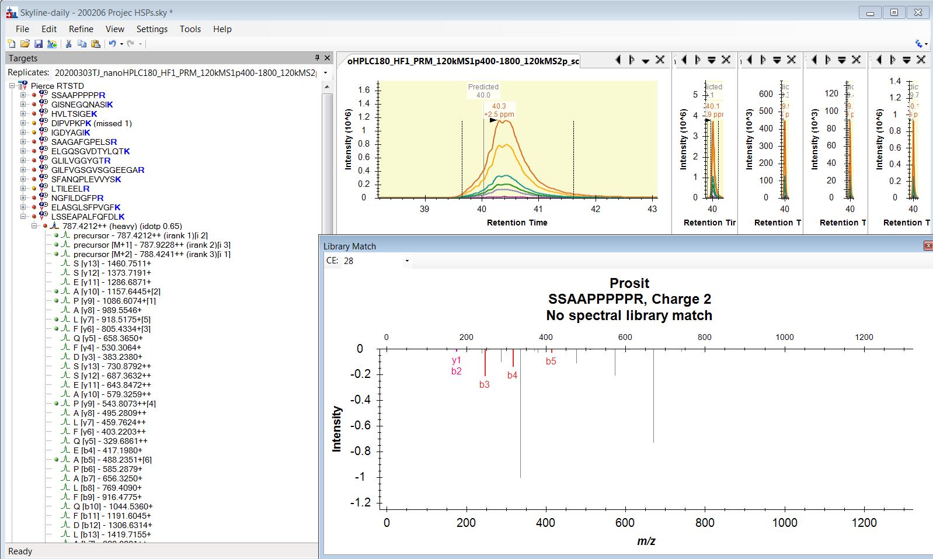This screenshot has height=559, width=933.
Task: Open the Settings menu
Action: tap(152, 29)
